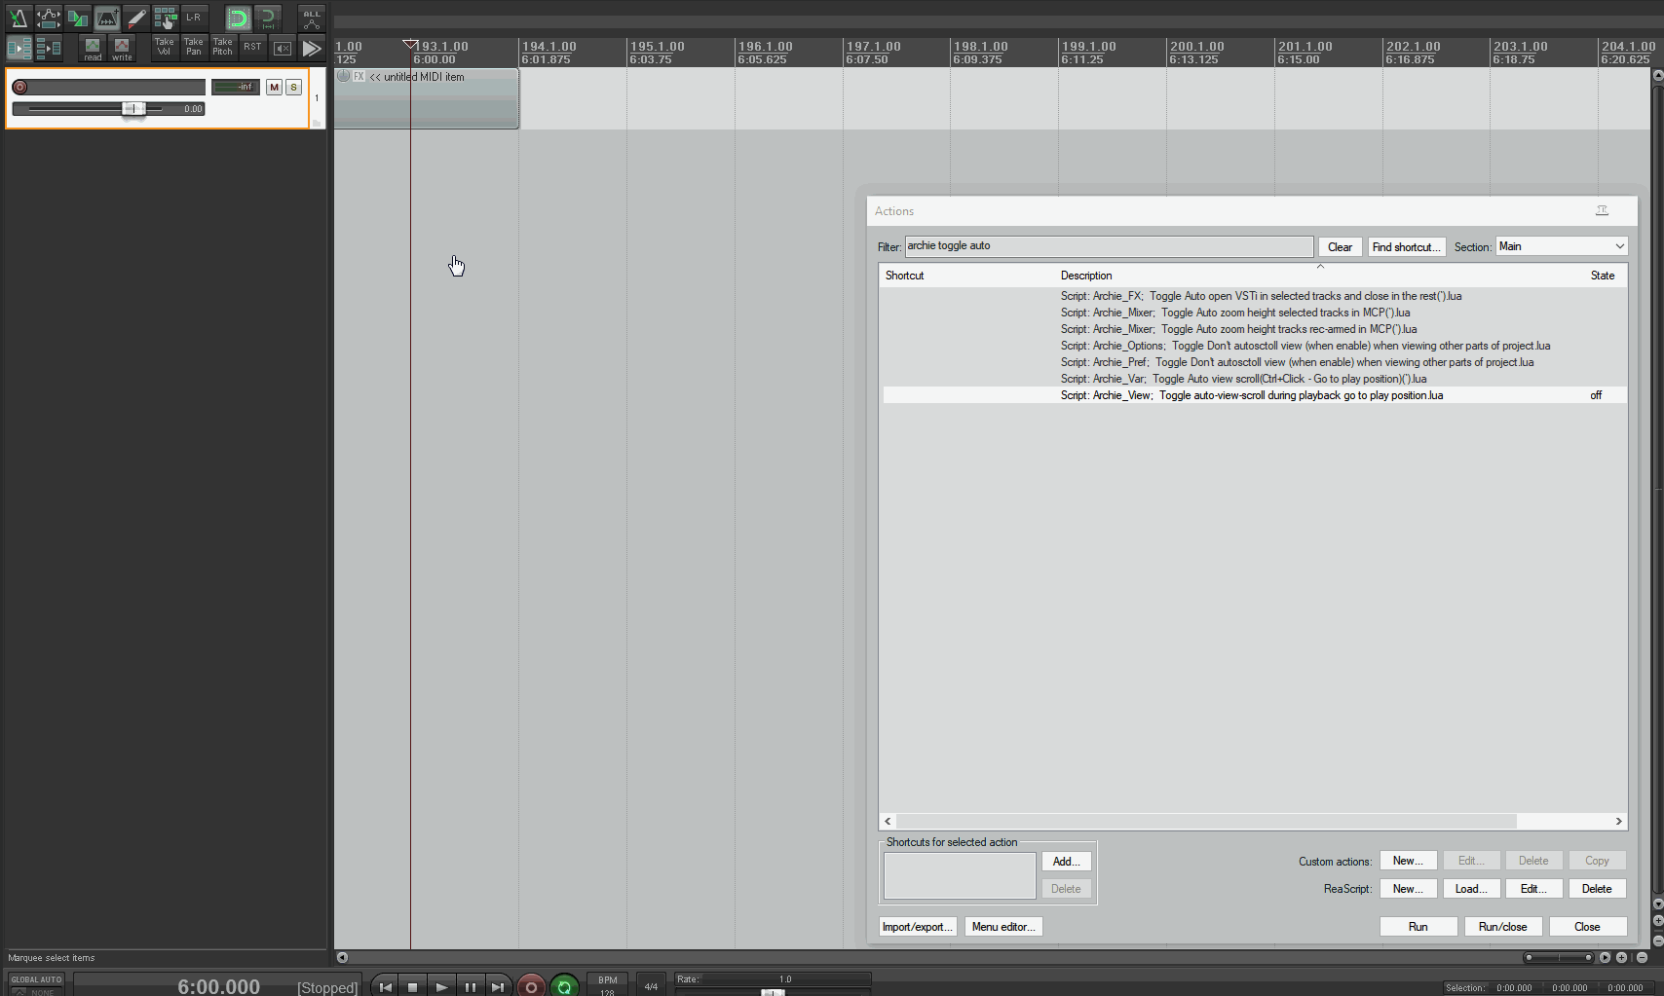Close the Actions dialog with Close button

(x=1587, y=927)
